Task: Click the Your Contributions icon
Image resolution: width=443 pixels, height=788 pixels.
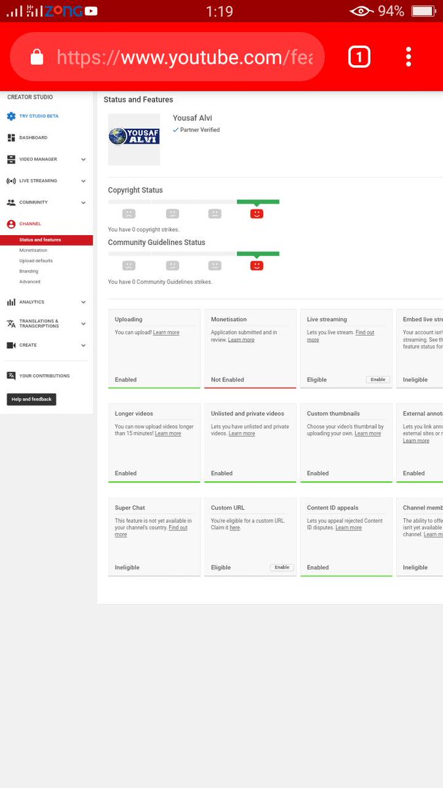Action: [x=11, y=376]
